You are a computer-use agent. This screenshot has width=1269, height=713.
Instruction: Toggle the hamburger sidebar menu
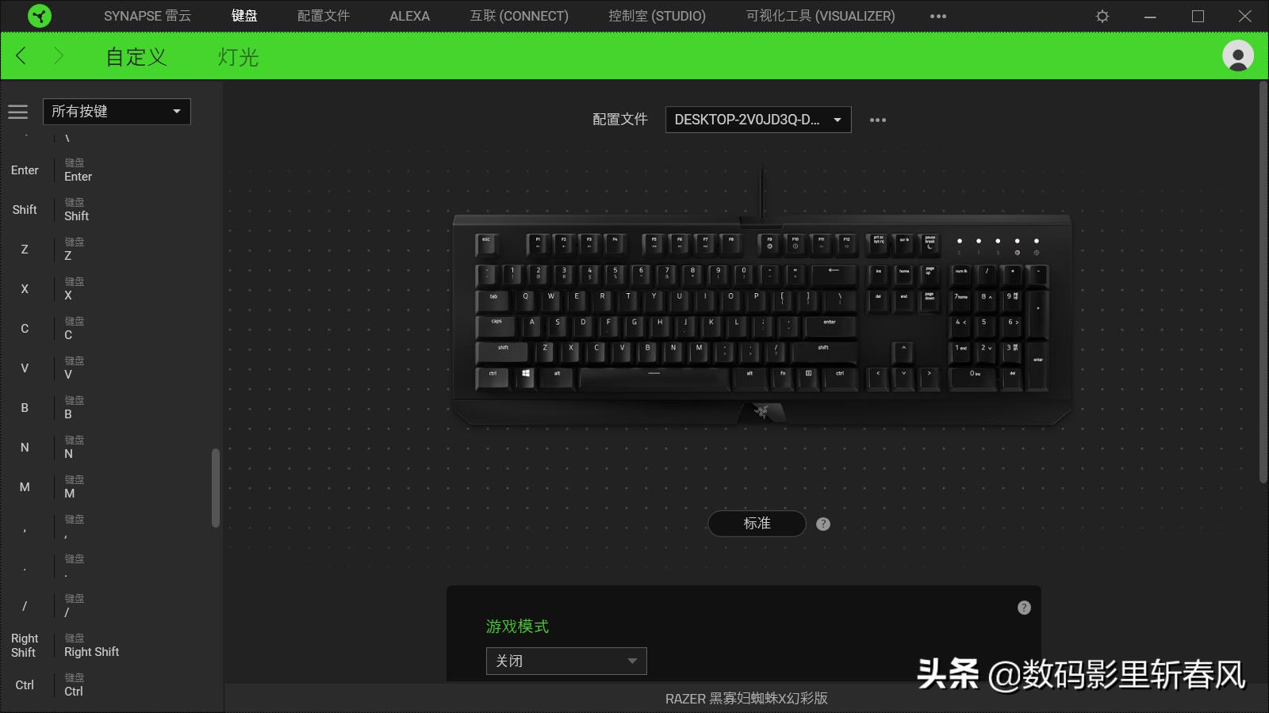pos(17,112)
